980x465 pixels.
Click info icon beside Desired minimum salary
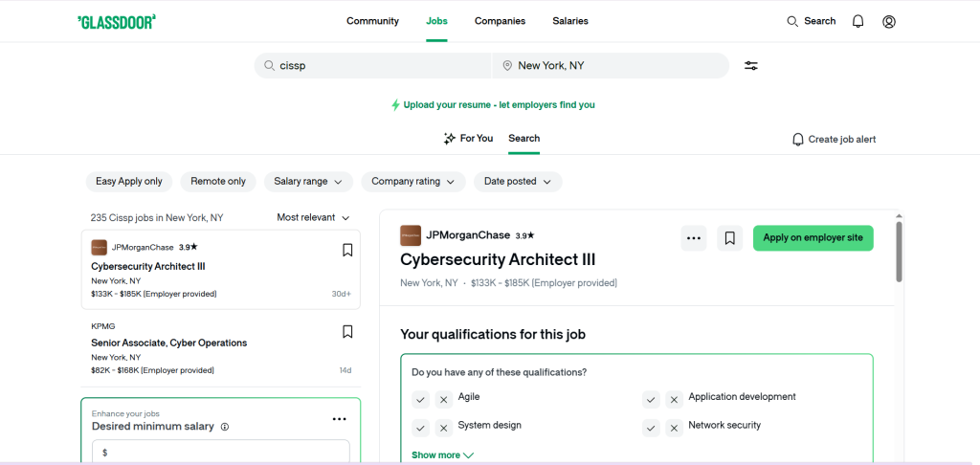click(225, 427)
